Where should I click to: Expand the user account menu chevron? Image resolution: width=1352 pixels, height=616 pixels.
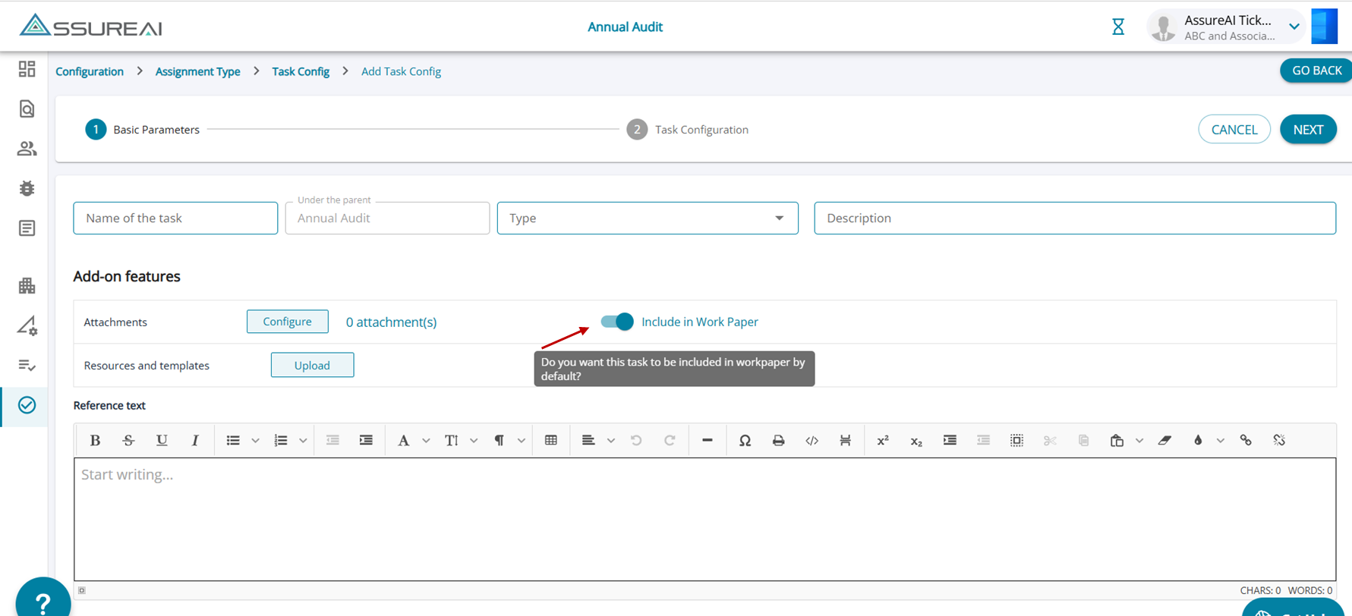pos(1294,27)
